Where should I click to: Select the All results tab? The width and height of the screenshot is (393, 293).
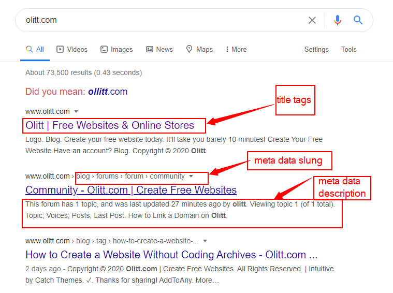(35, 50)
